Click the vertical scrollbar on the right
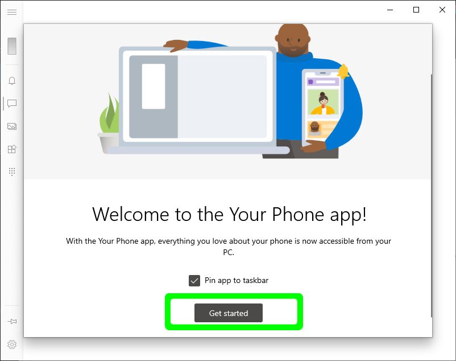 [432, 196]
